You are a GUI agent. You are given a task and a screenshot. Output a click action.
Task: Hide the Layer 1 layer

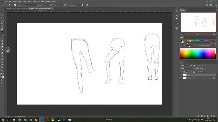(181, 75)
